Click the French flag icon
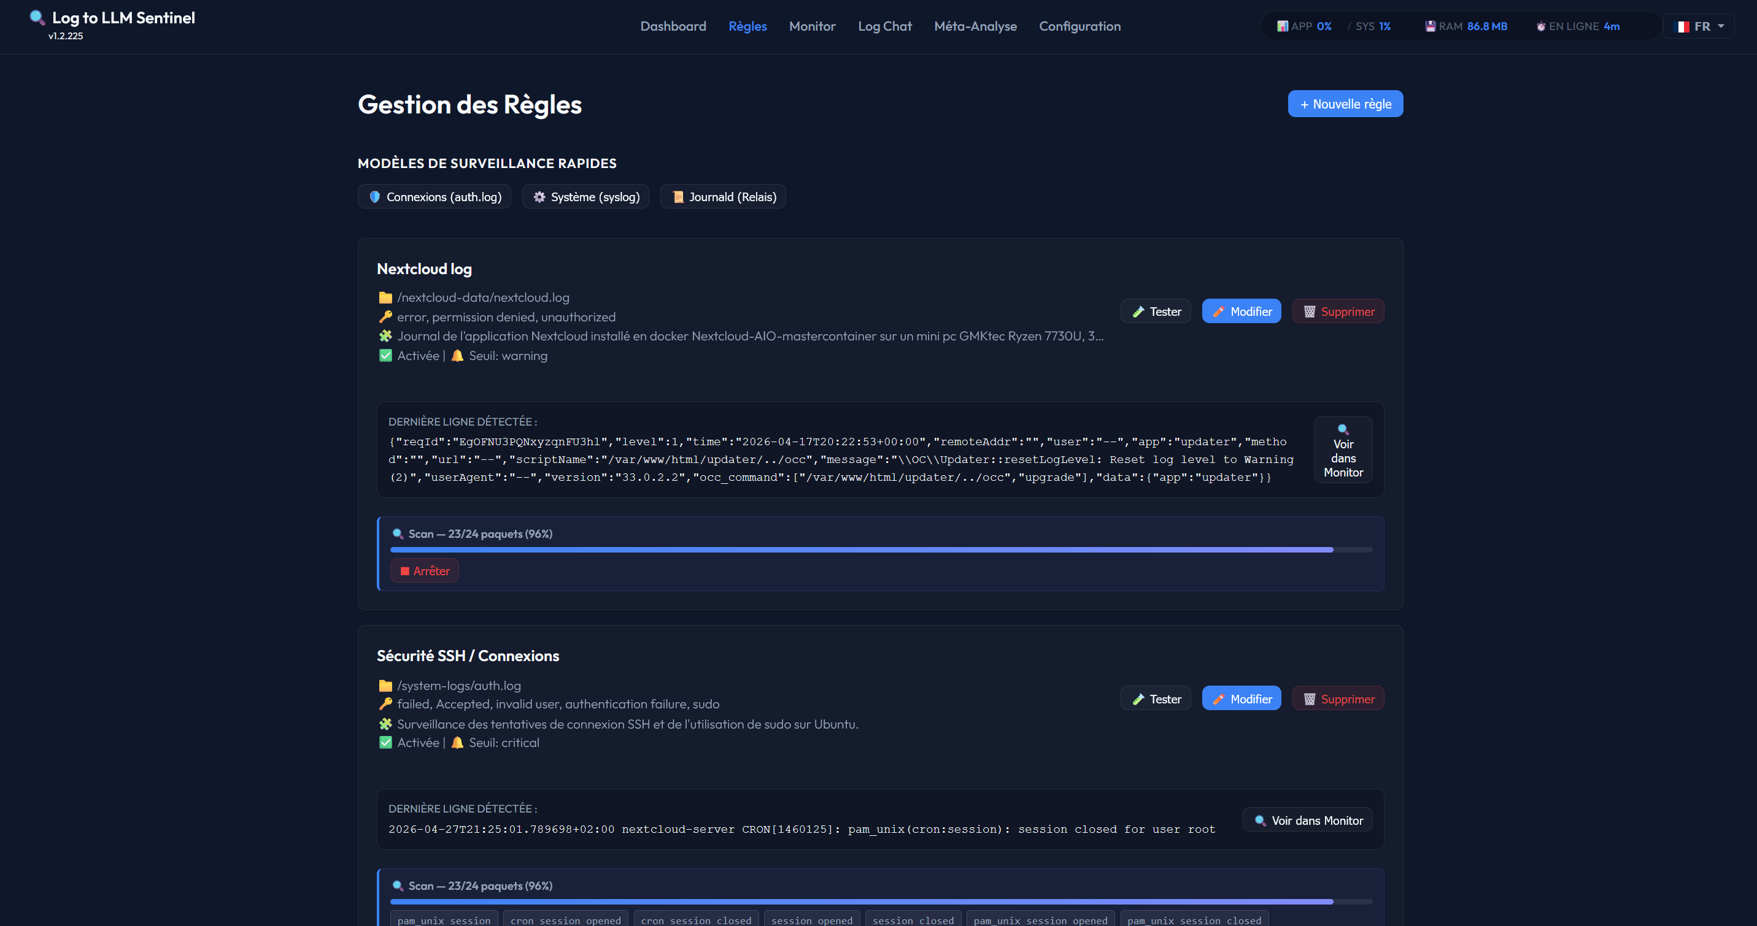Viewport: 1757px width, 926px height. coord(1683,26)
